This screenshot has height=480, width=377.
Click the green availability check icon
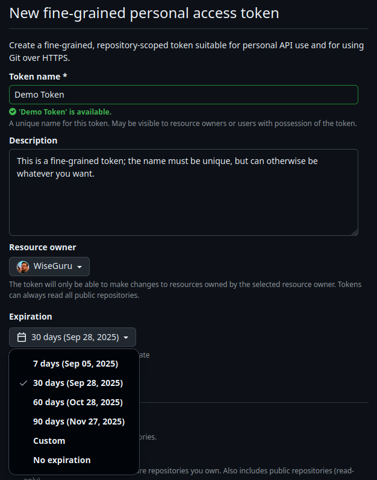coord(13,112)
